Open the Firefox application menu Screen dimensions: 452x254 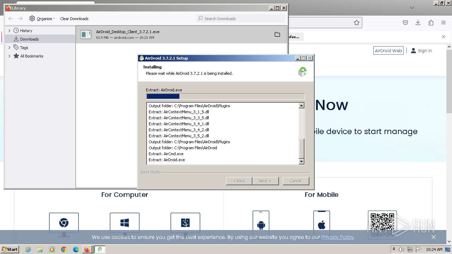444,23
